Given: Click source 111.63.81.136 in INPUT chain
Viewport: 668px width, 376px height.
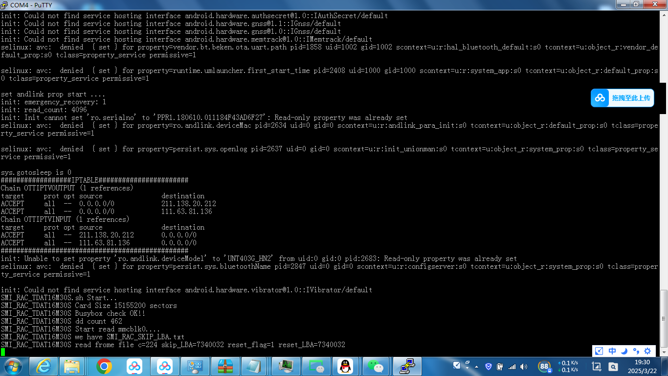Looking at the screenshot, I should pyautogui.click(x=105, y=243).
